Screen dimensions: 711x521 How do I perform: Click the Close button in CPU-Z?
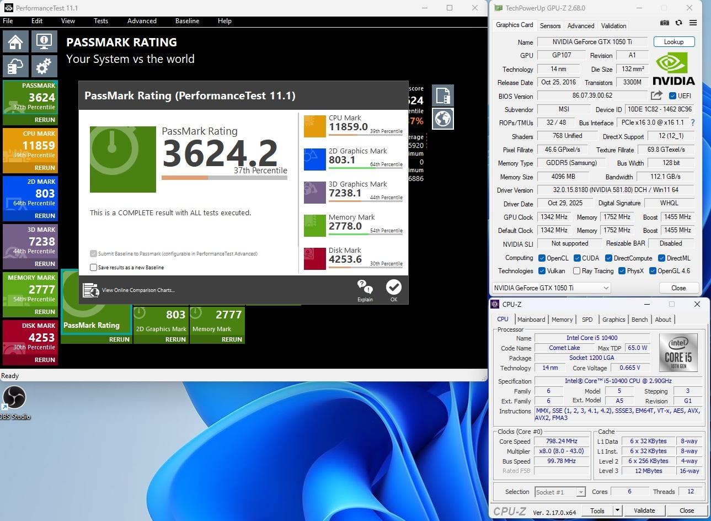pyautogui.click(x=687, y=511)
